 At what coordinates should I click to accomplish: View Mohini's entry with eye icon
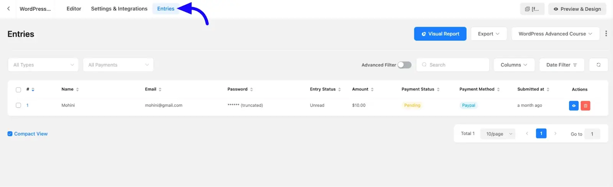point(574,106)
